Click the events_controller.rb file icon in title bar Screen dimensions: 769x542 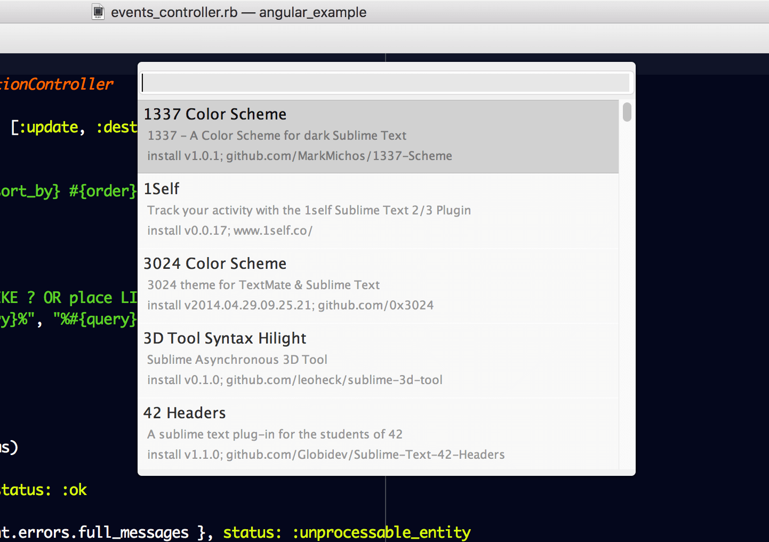[98, 12]
